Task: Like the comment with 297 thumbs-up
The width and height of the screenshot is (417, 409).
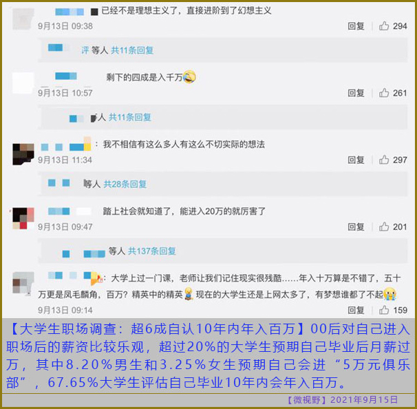Action: (384, 160)
